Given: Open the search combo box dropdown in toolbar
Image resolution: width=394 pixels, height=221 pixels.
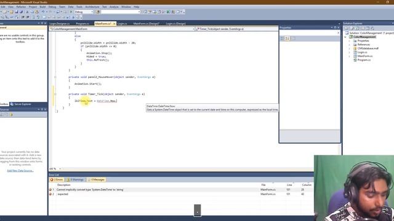Looking at the screenshot, I should 139,12.
